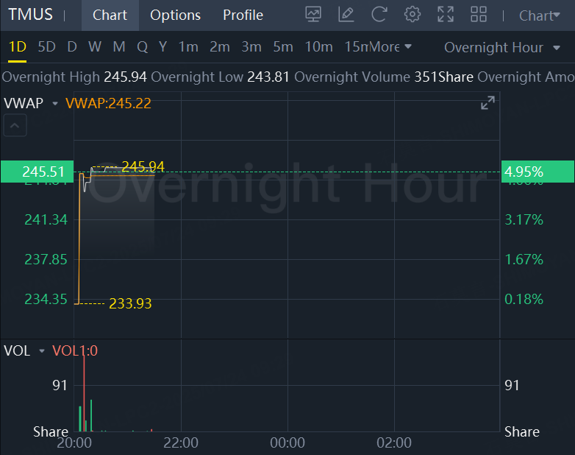Click the 3.17% percent axis label
The height and width of the screenshot is (455, 575).
[x=524, y=220]
